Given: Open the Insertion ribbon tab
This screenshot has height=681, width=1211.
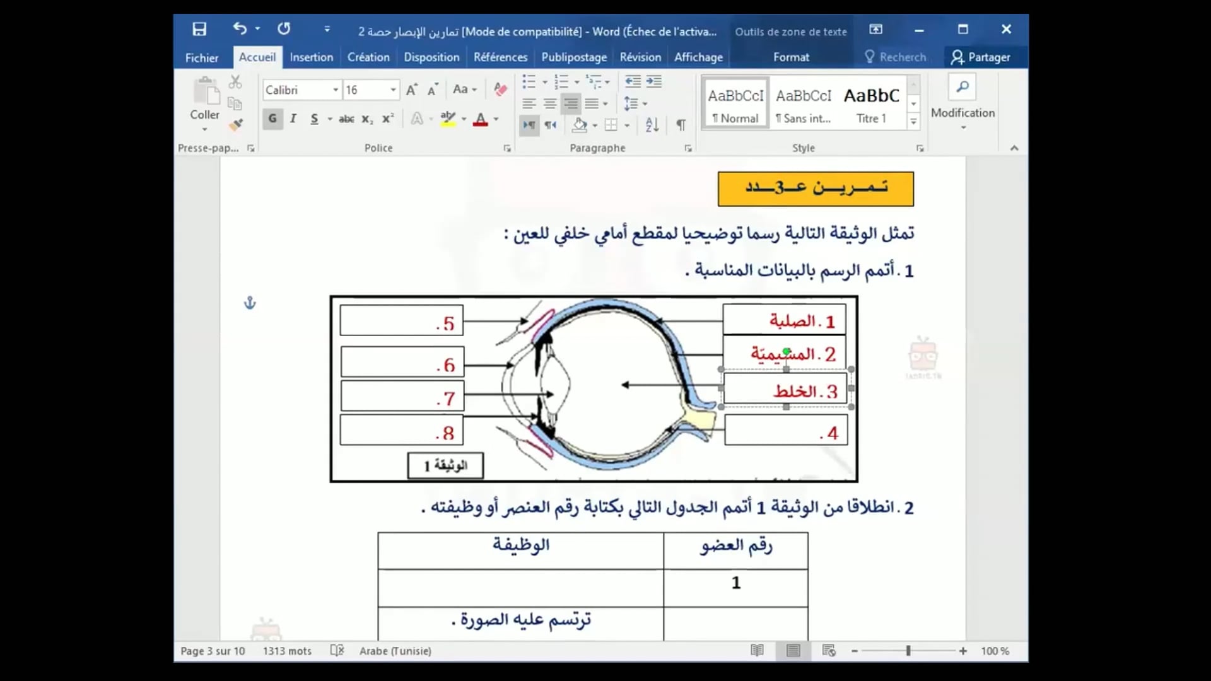Looking at the screenshot, I should pos(311,57).
